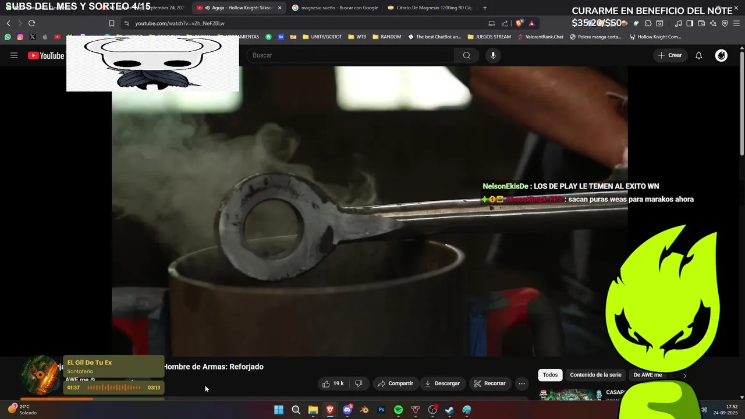This screenshot has width=745, height=419.
Task: Like the video with 19 k likes
Action: coord(332,384)
